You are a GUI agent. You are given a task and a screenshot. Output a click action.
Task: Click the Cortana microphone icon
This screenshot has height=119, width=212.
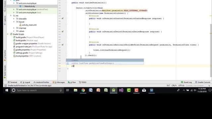click(61, 90)
